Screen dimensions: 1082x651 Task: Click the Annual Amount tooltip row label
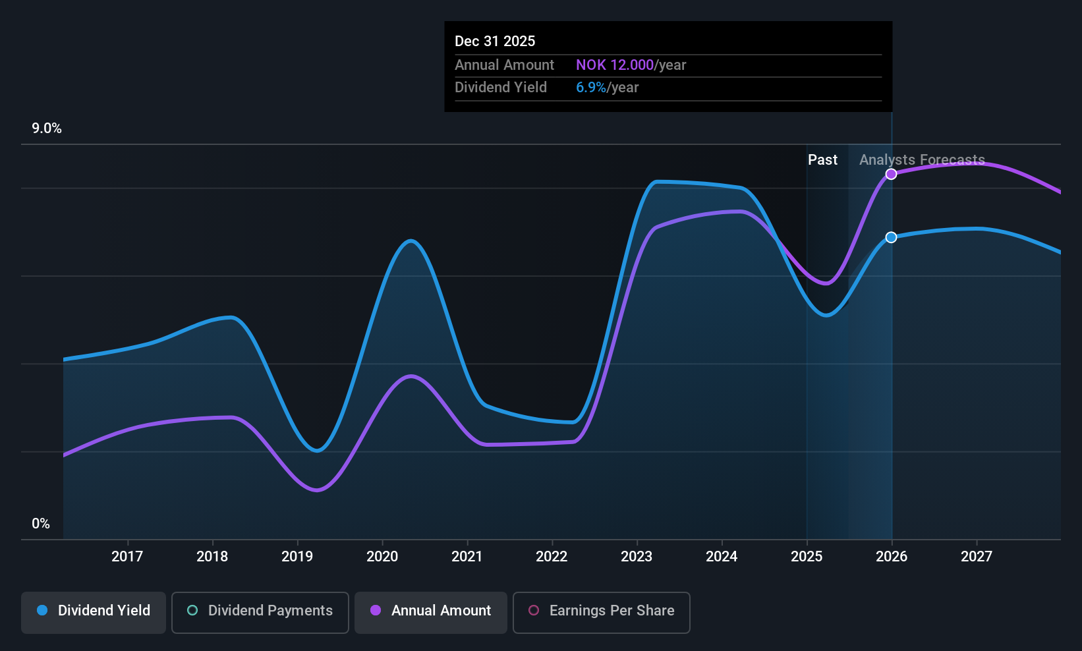pos(504,65)
